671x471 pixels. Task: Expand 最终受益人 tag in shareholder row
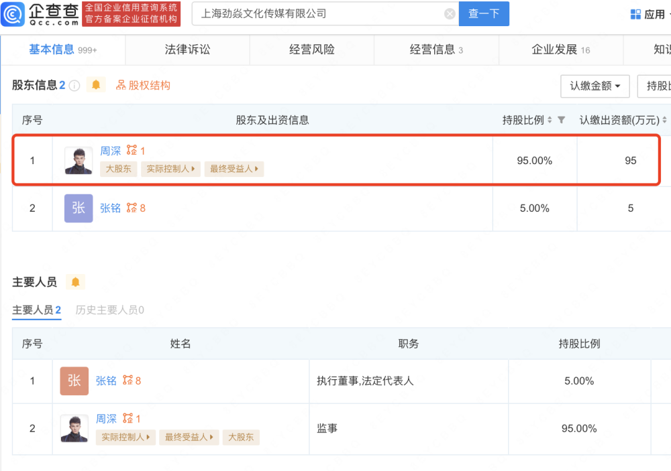(x=234, y=169)
